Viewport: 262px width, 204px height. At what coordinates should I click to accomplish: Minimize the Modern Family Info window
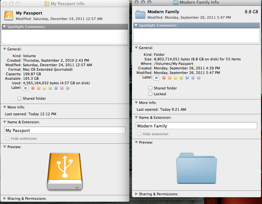coord(143,2)
